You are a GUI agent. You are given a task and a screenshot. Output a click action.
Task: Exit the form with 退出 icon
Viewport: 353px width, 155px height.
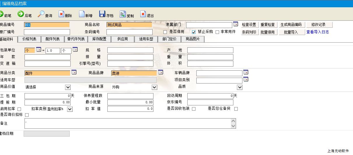point(143,14)
